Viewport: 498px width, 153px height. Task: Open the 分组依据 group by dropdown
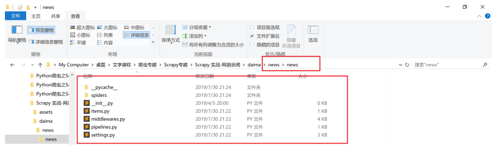[x=197, y=27]
